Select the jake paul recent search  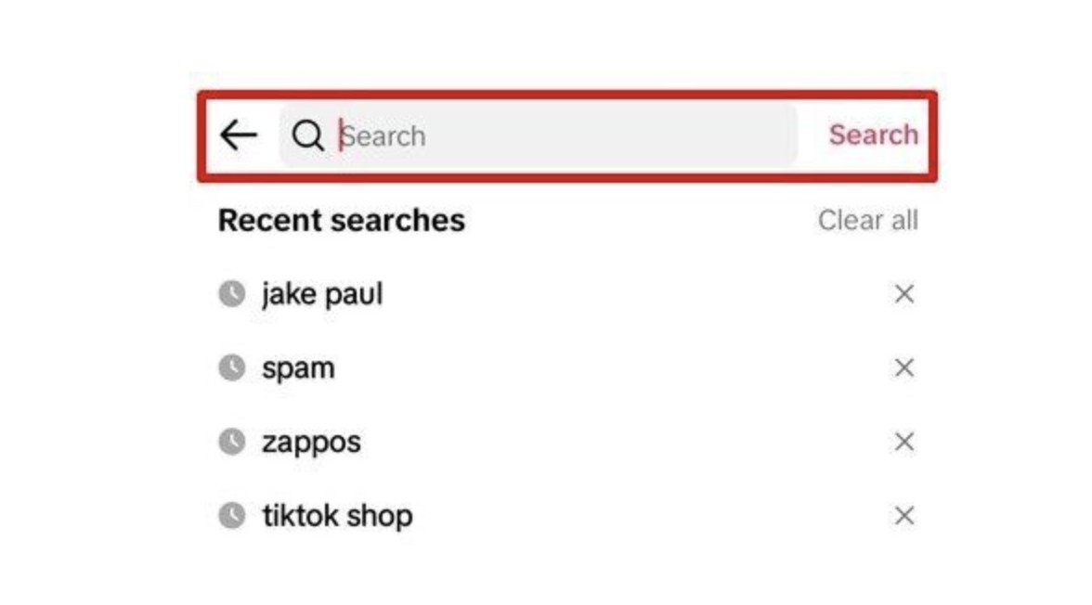pyautogui.click(x=322, y=294)
